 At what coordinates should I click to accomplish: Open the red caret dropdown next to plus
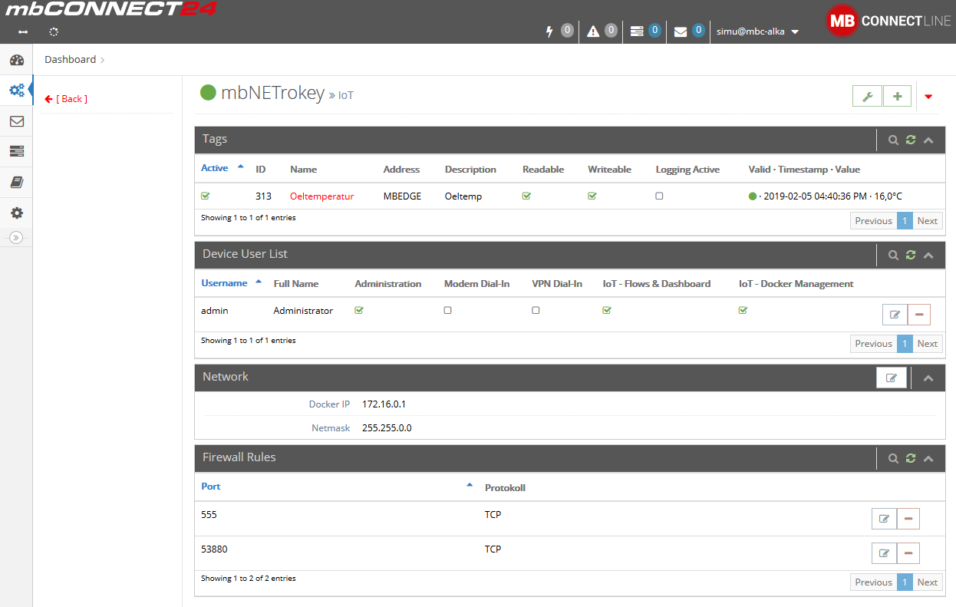[928, 97]
